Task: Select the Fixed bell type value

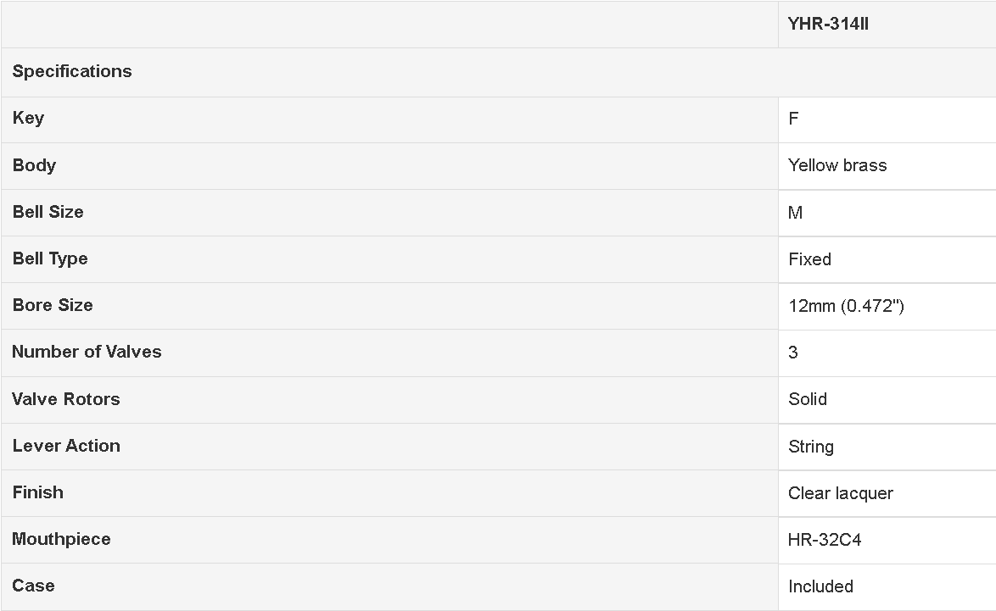Action: tap(810, 259)
